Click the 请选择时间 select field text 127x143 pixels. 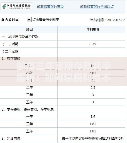10,20
